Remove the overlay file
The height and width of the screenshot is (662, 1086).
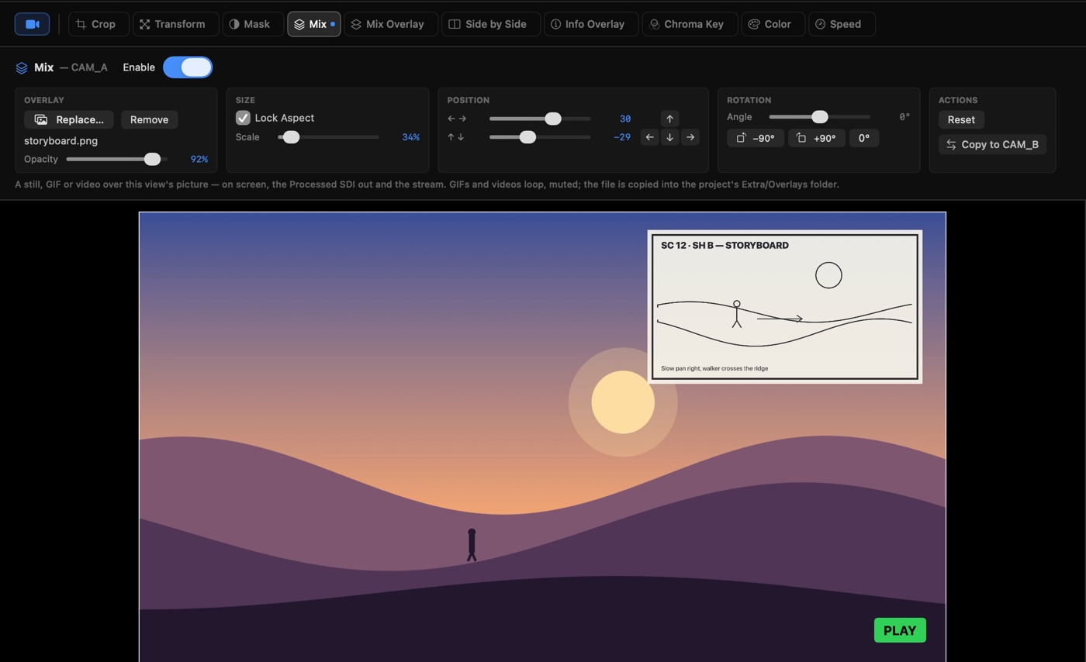click(x=149, y=119)
